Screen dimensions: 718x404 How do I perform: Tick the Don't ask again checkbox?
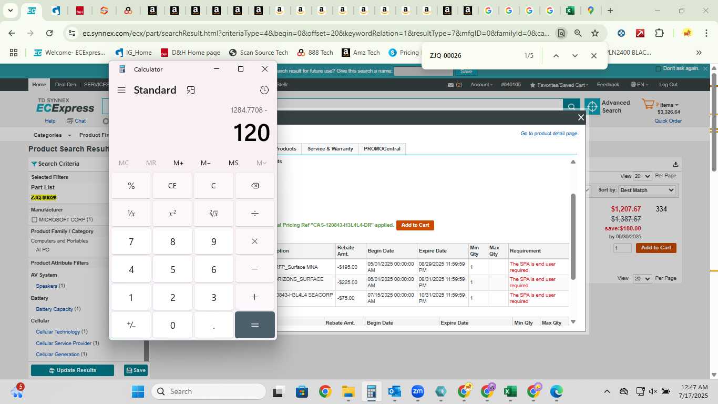pos(658,69)
